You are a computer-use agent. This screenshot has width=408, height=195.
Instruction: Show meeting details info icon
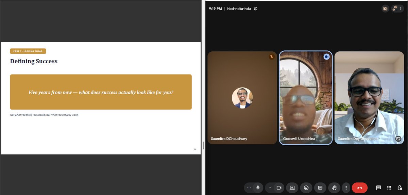(256, 9)
